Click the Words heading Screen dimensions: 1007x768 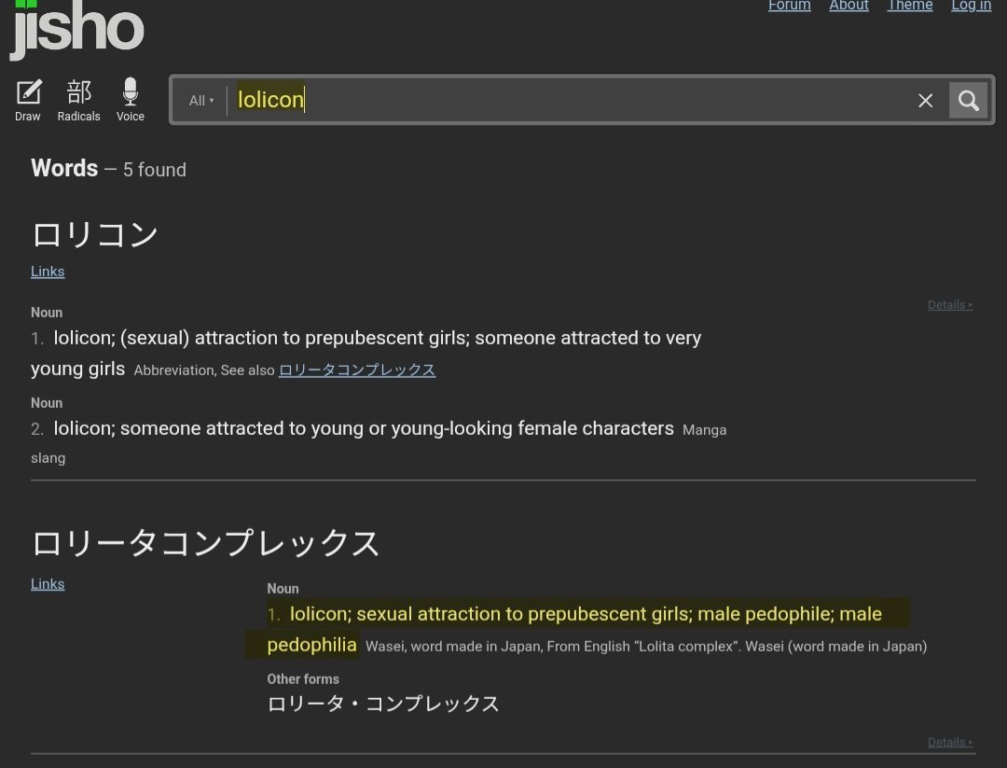[x=64, y=168]
